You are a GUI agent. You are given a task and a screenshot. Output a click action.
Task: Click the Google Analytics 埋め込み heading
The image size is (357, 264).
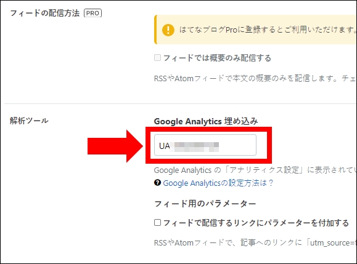pos(206,121)
